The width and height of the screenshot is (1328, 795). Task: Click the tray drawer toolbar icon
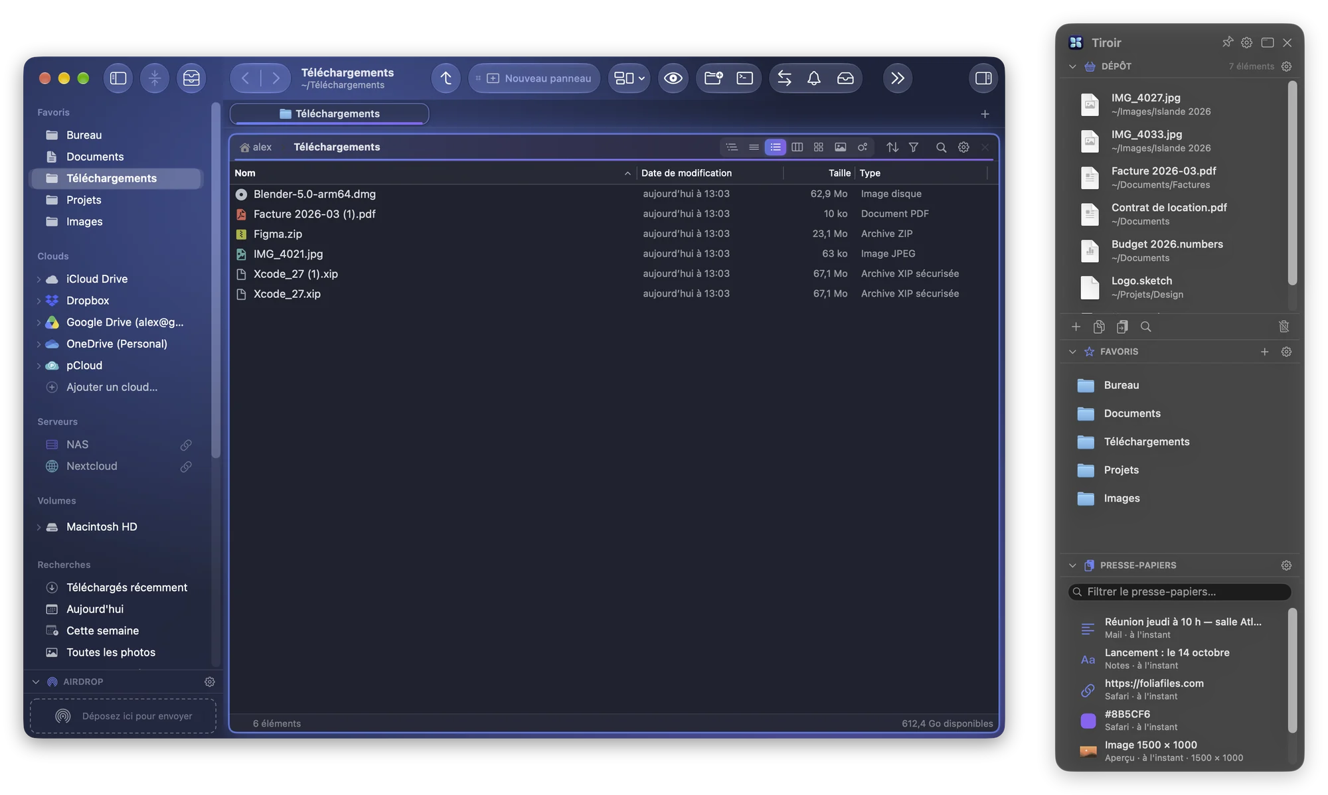click(845, 78)
